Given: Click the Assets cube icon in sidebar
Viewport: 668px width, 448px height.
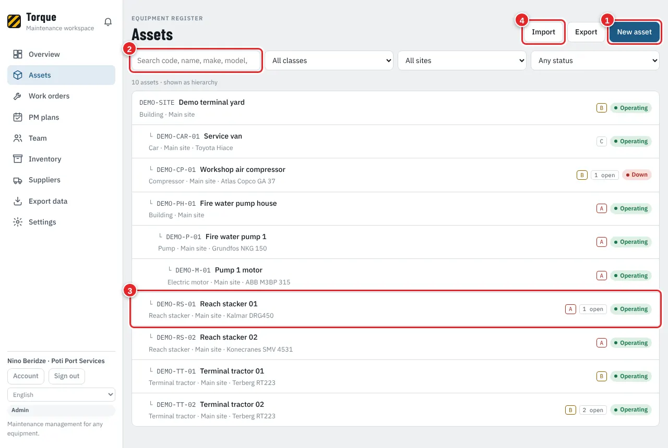Looking at the screenshot, I should pyautogui.click(x=18, y=75).
